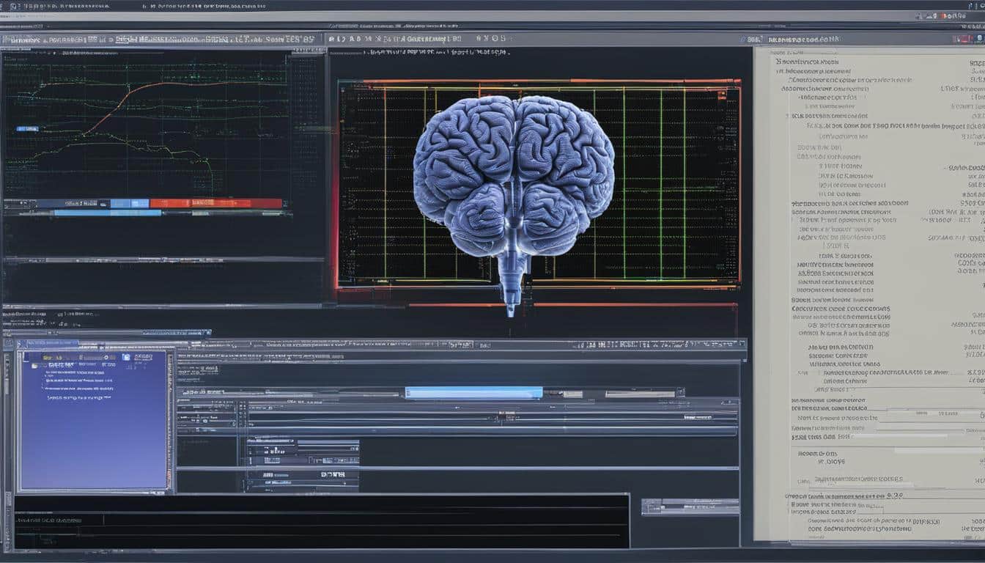The width and height of the screenshot is (985, 563).
Task: Select the red segment of the graph bar
Action: tap(215, 203)
